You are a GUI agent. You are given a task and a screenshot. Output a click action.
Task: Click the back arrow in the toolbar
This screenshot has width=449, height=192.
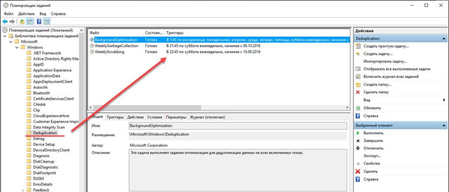[5, 21]
